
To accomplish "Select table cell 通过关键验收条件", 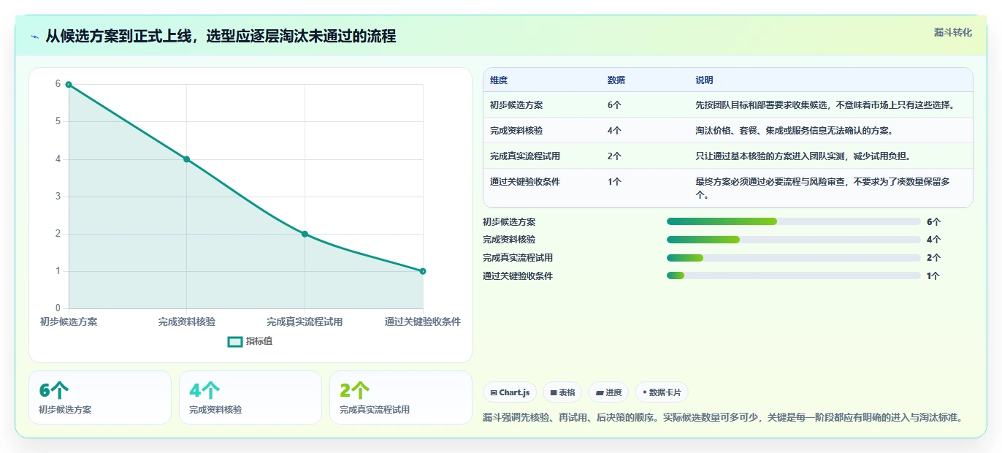I will point(525,182).
